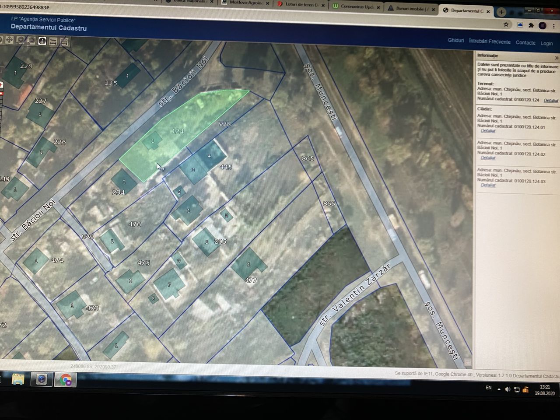Open File Explorer from the taskbar

pyautogui.click(x=18, y=379)
